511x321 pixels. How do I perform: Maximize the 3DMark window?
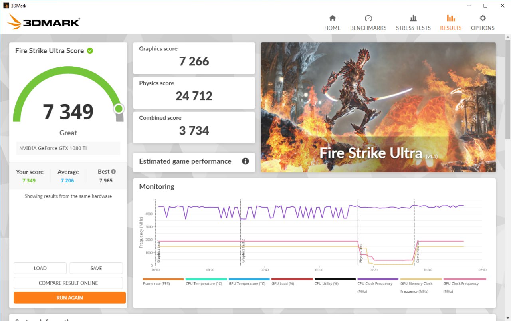tap(485, 6)
